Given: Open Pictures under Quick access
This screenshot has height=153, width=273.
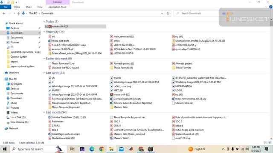Looking at the screenshot, I should click(15, 42).
